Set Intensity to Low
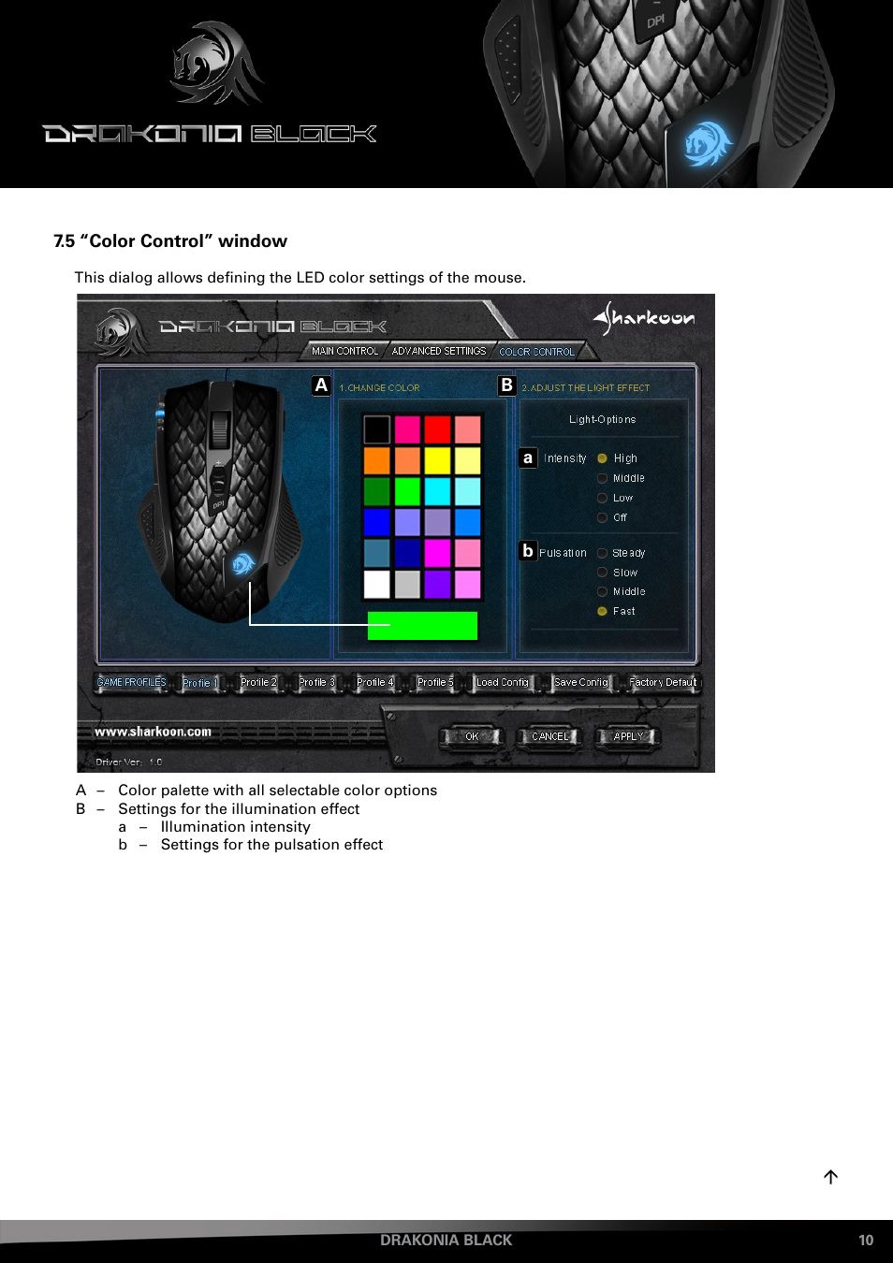This screenshot has height=1263, width=893. (603, 498)
